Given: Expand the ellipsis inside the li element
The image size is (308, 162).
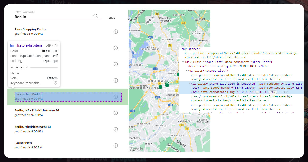Looking at the screenshot, I should tap(257, 92).
